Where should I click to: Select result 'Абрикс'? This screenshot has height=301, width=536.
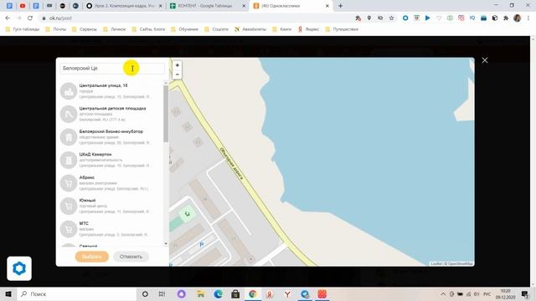111,183
